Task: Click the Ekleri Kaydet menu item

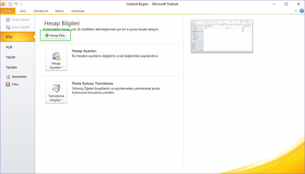Action: coord(18,27)
